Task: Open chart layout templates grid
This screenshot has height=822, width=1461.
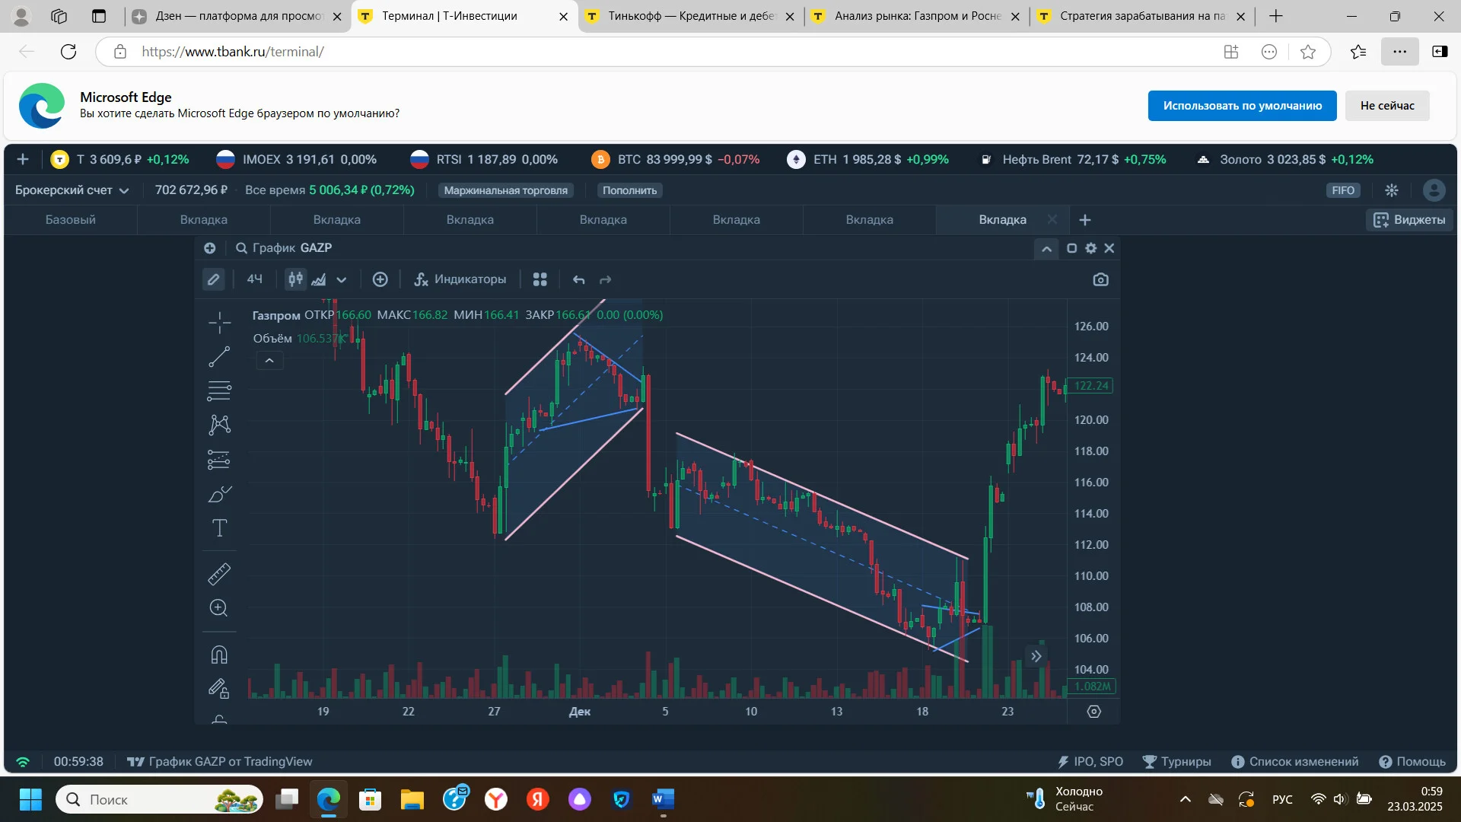Action: point(540,279)
